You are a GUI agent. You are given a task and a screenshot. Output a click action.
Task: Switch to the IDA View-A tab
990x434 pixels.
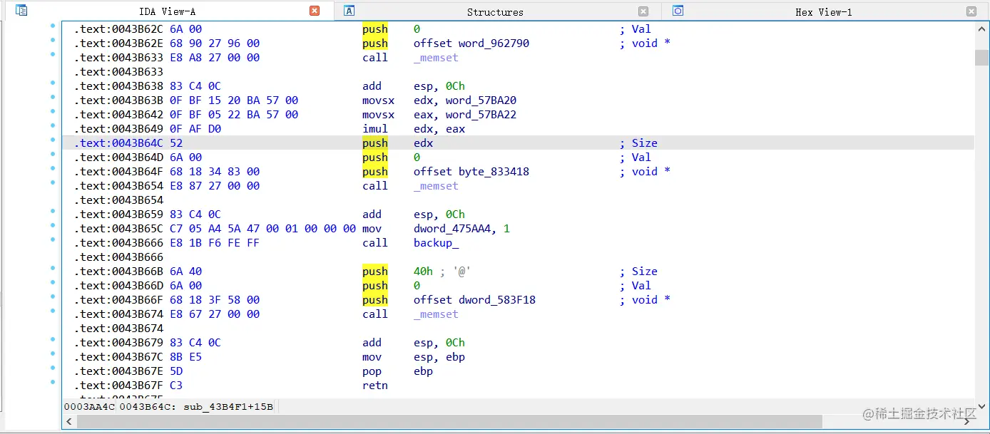[168, 11]
